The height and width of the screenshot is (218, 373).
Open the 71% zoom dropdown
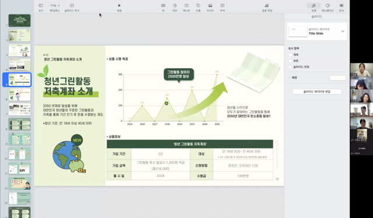pyautogui.click(x=55, y=5)
